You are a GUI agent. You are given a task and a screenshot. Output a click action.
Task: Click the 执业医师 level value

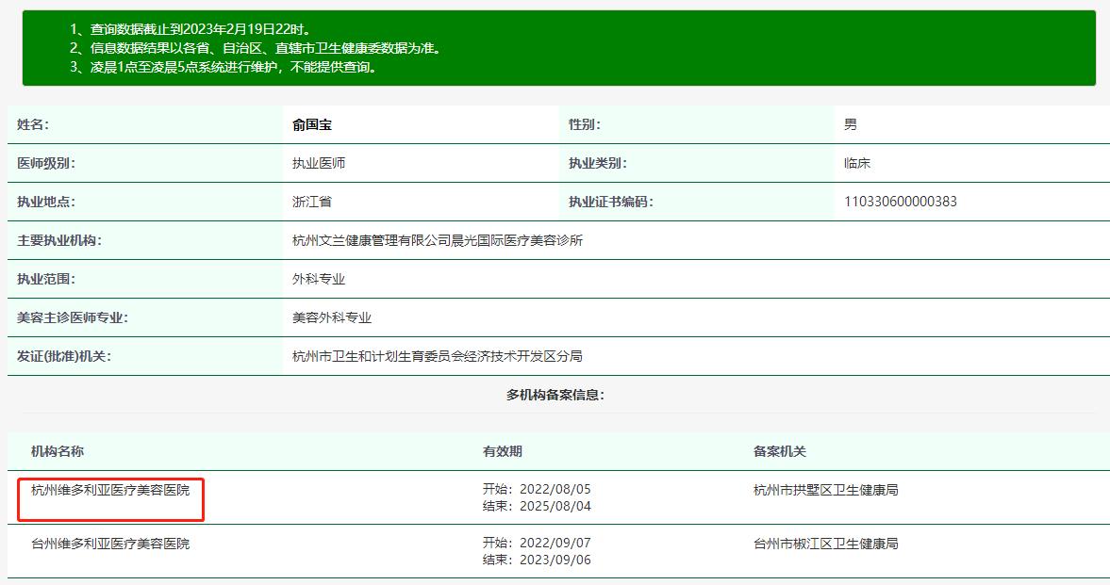click(x=319, y=163)
